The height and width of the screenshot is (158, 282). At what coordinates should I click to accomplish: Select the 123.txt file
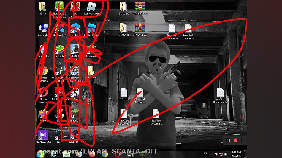124,93
